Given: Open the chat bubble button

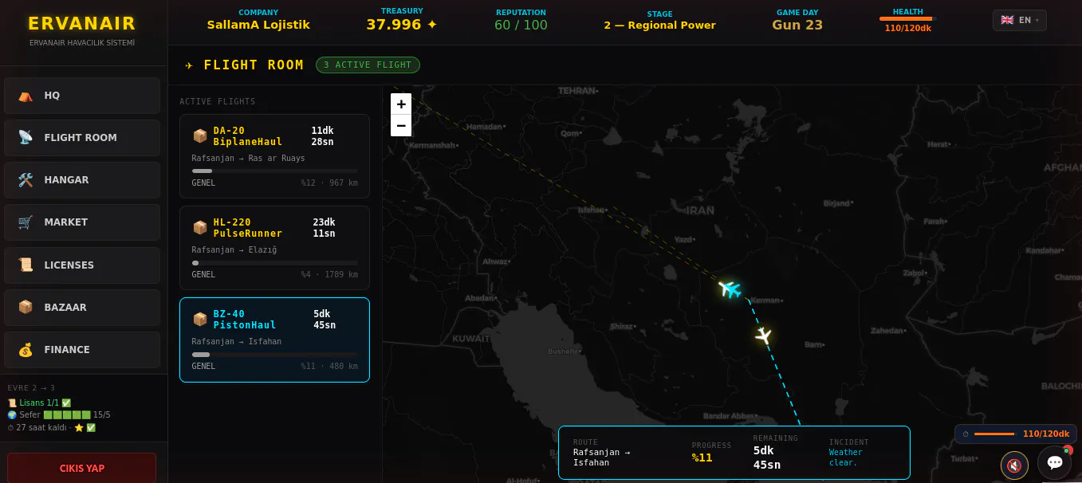Looking at the screenshot, I should (x=1055, y=462).
